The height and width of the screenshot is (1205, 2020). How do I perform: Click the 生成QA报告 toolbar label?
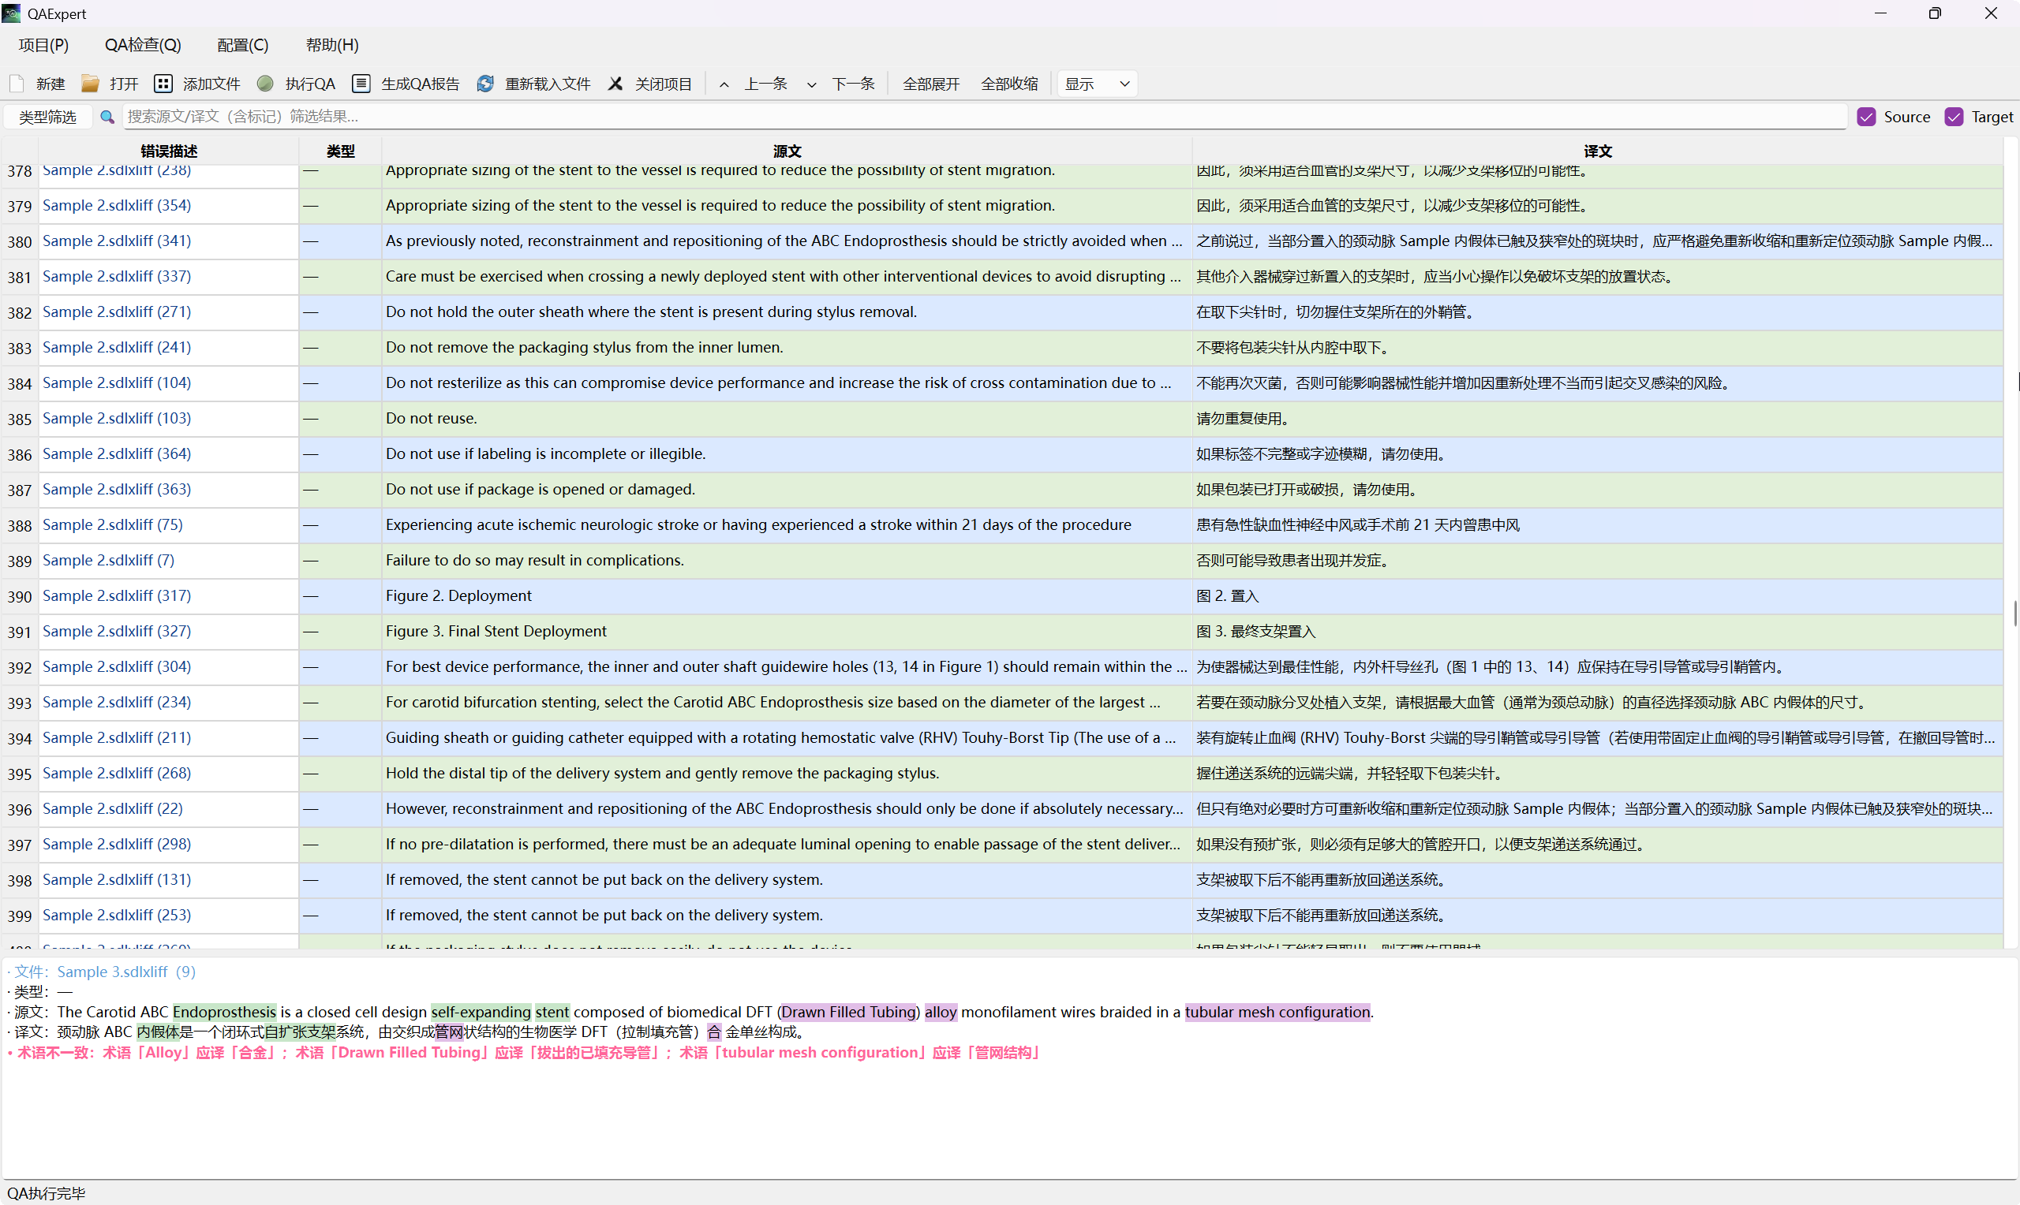tap(420, 84)
